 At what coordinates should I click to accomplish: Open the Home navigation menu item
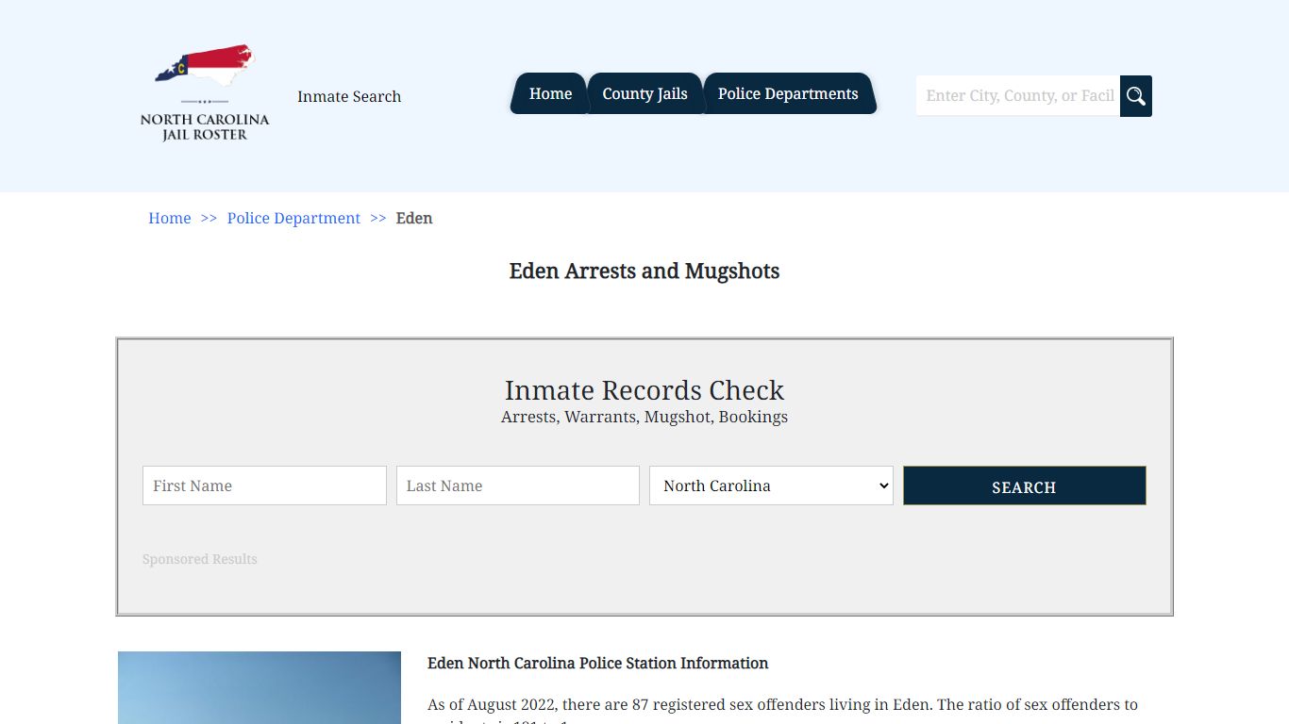click(550, 93)
